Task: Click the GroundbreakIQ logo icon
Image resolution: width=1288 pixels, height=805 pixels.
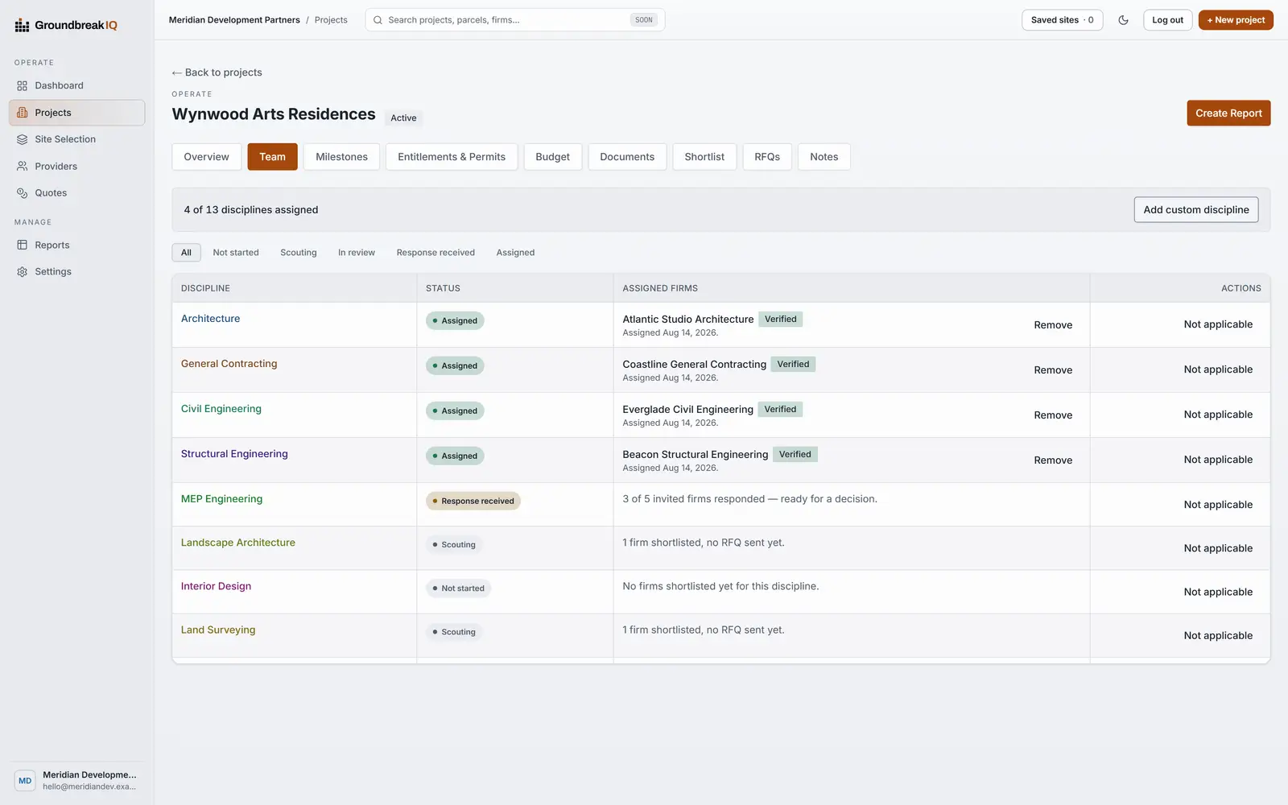Action: click(x=22, y=26)
